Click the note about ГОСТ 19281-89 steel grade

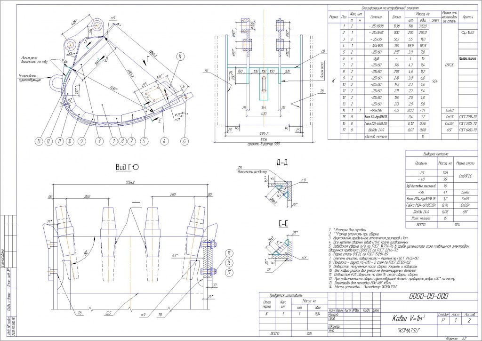point(358,255)
